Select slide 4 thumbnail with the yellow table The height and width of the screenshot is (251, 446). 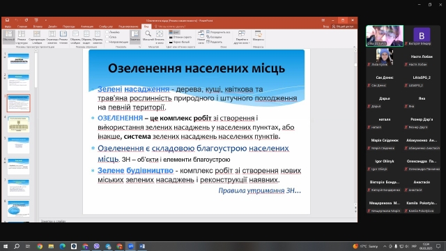click(19, 124)
